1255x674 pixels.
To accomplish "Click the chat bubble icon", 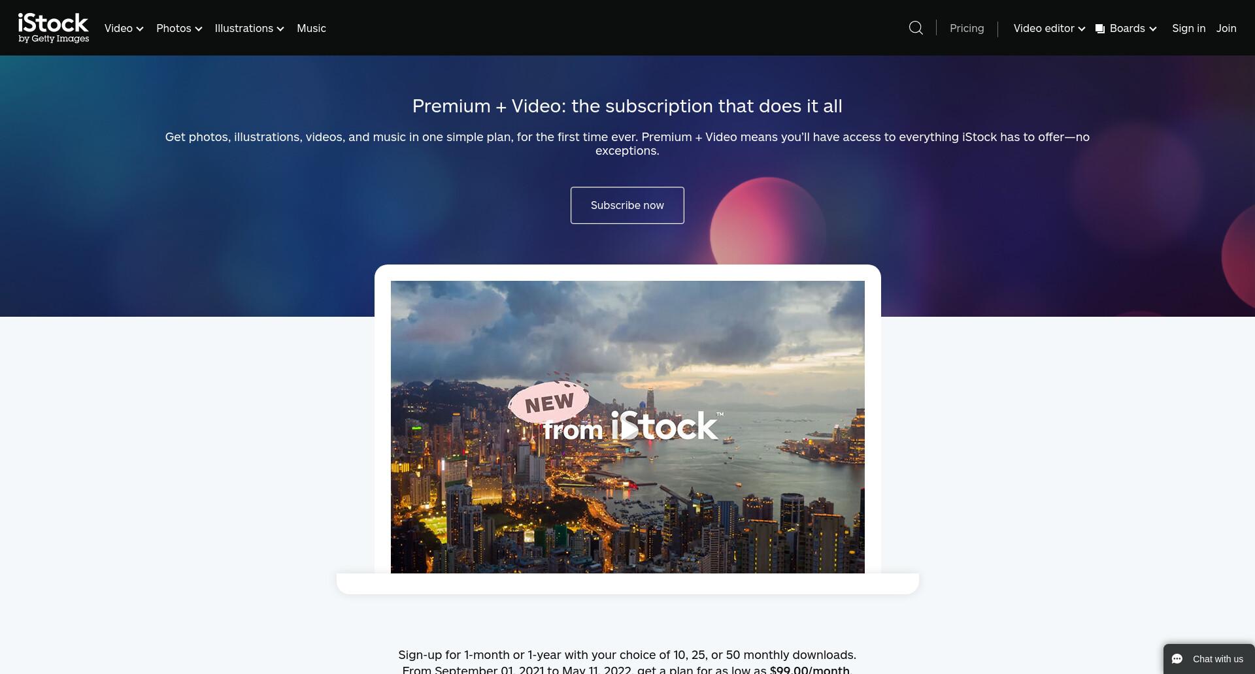I will click(1177, 659).
